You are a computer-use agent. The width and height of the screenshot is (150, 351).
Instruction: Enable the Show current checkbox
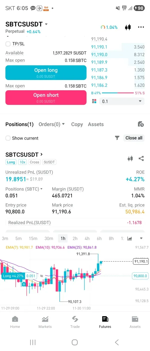click(x=8, y=138)
